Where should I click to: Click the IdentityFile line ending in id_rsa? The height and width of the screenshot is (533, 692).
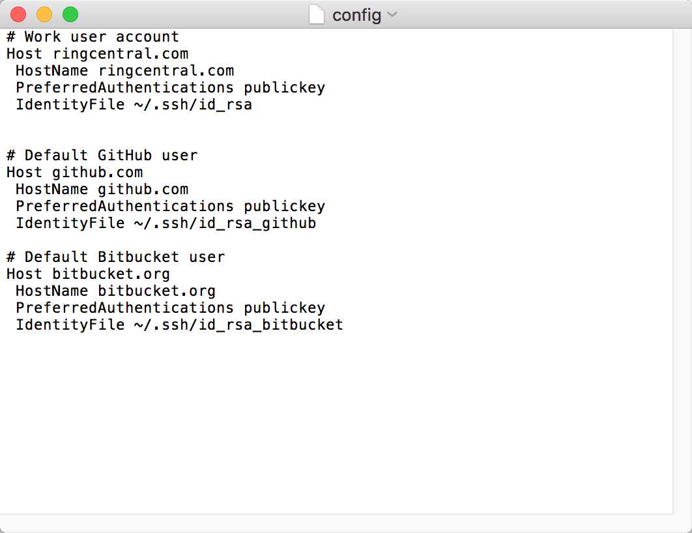tap(134, 104)
